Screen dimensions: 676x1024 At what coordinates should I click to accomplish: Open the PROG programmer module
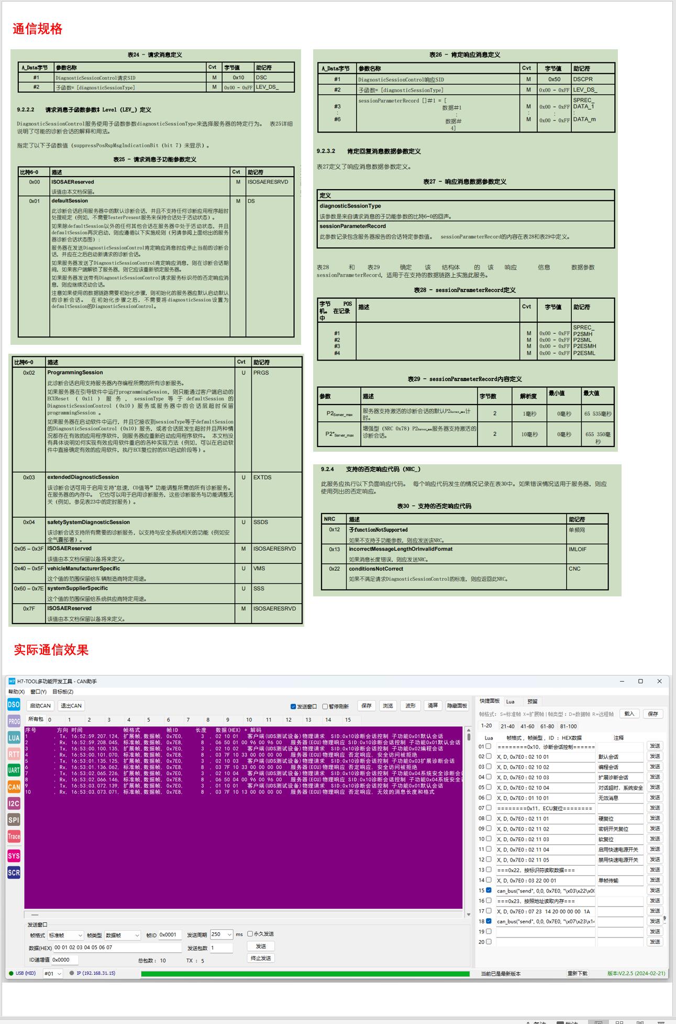tap(14, 722)
